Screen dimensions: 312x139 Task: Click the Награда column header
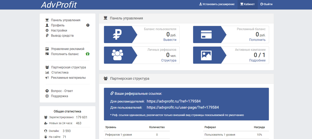[259, 127]
